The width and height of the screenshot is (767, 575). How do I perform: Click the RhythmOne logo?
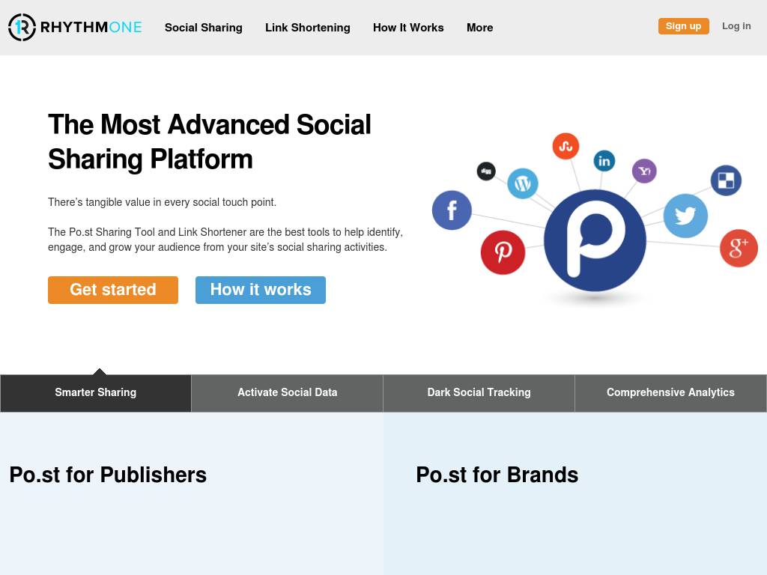point(75,27)
